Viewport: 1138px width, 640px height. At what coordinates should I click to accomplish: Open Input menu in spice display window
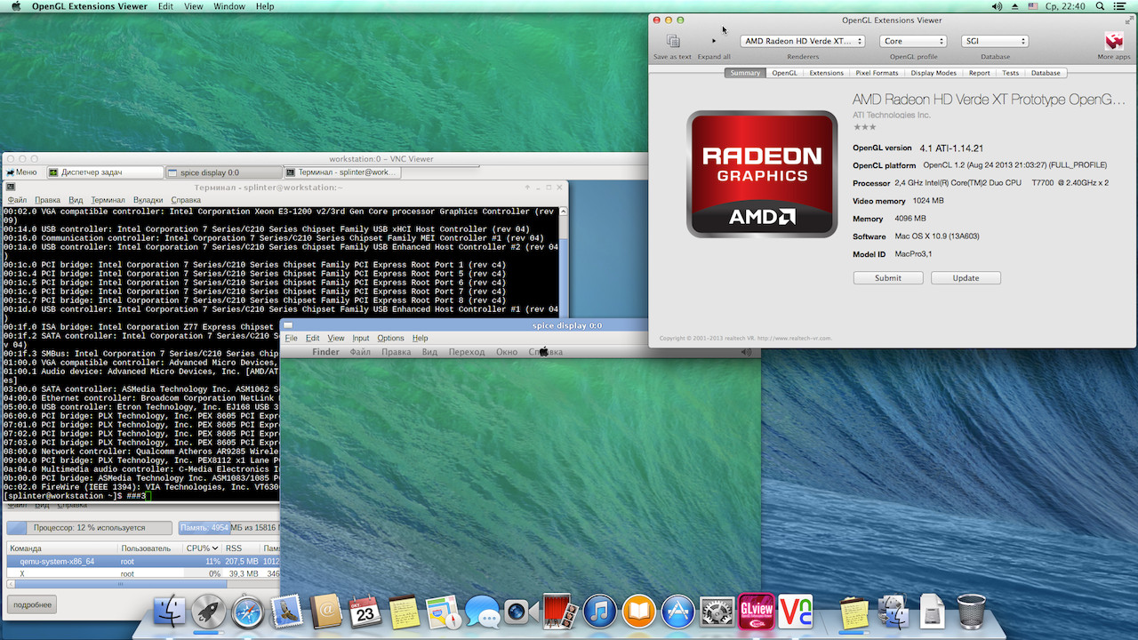(361, 338)
